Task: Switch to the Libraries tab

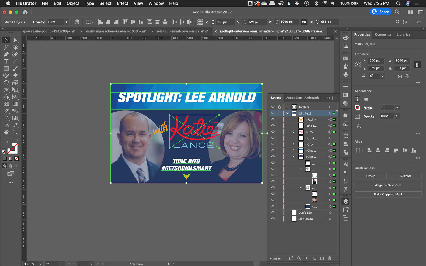Action: pos(403,34)
